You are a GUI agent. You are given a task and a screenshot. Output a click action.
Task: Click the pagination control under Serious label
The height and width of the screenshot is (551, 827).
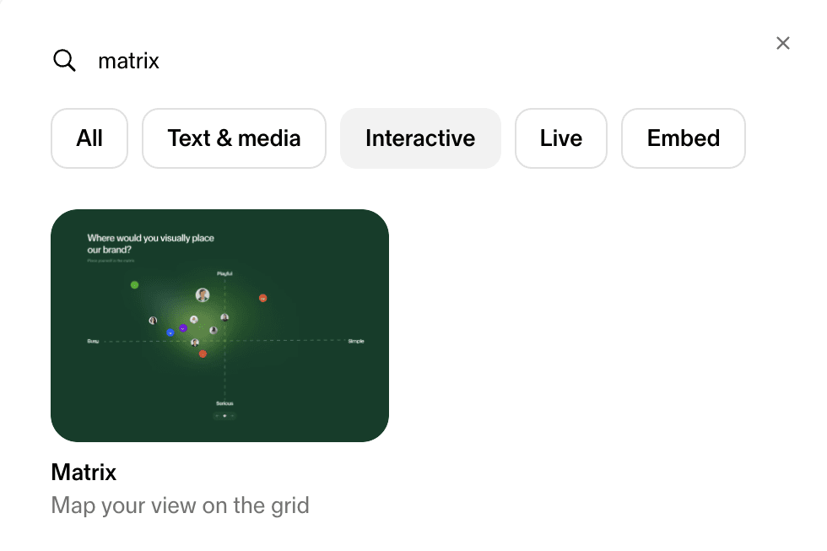point(224,416)
